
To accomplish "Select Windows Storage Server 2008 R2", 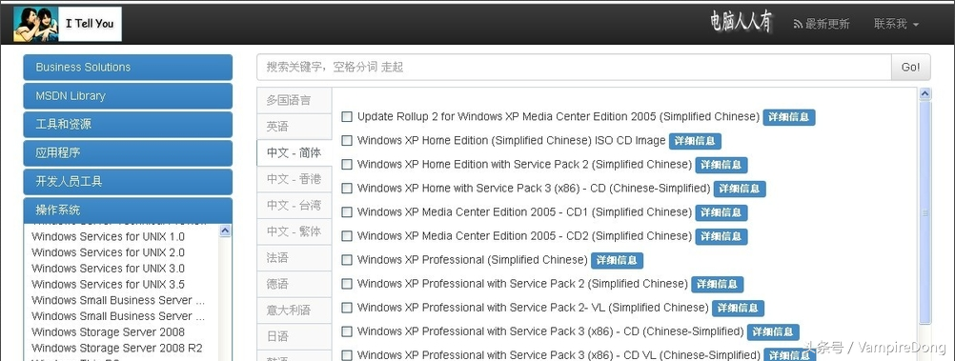I will pos(117,349).
